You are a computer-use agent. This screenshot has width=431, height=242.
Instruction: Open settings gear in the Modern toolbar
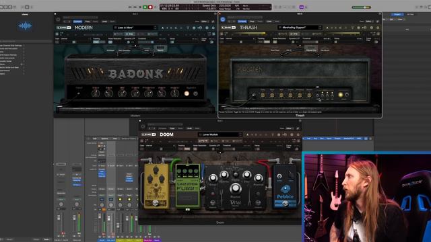coord(213,28)
